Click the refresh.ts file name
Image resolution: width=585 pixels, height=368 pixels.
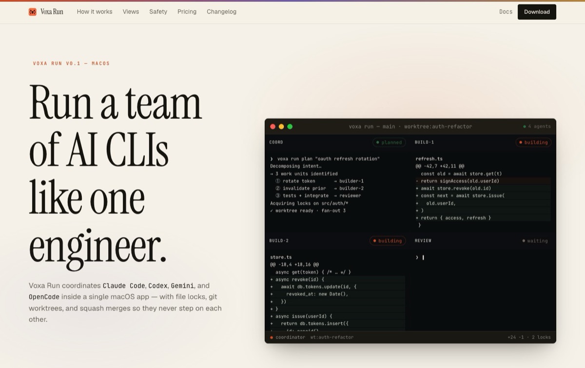click(429, 159)
